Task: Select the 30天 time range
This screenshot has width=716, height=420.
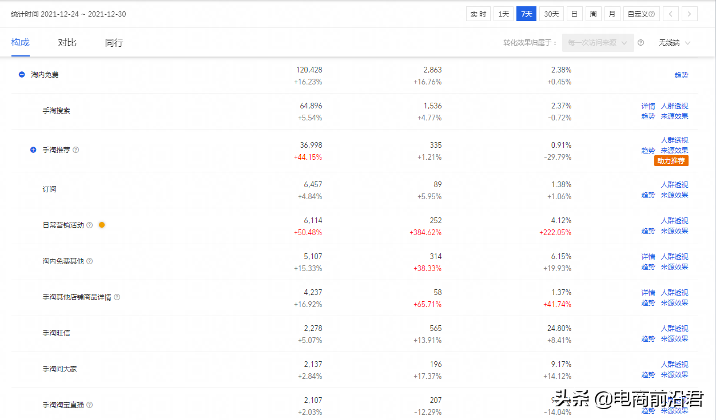Action: (x=551, y=14)
